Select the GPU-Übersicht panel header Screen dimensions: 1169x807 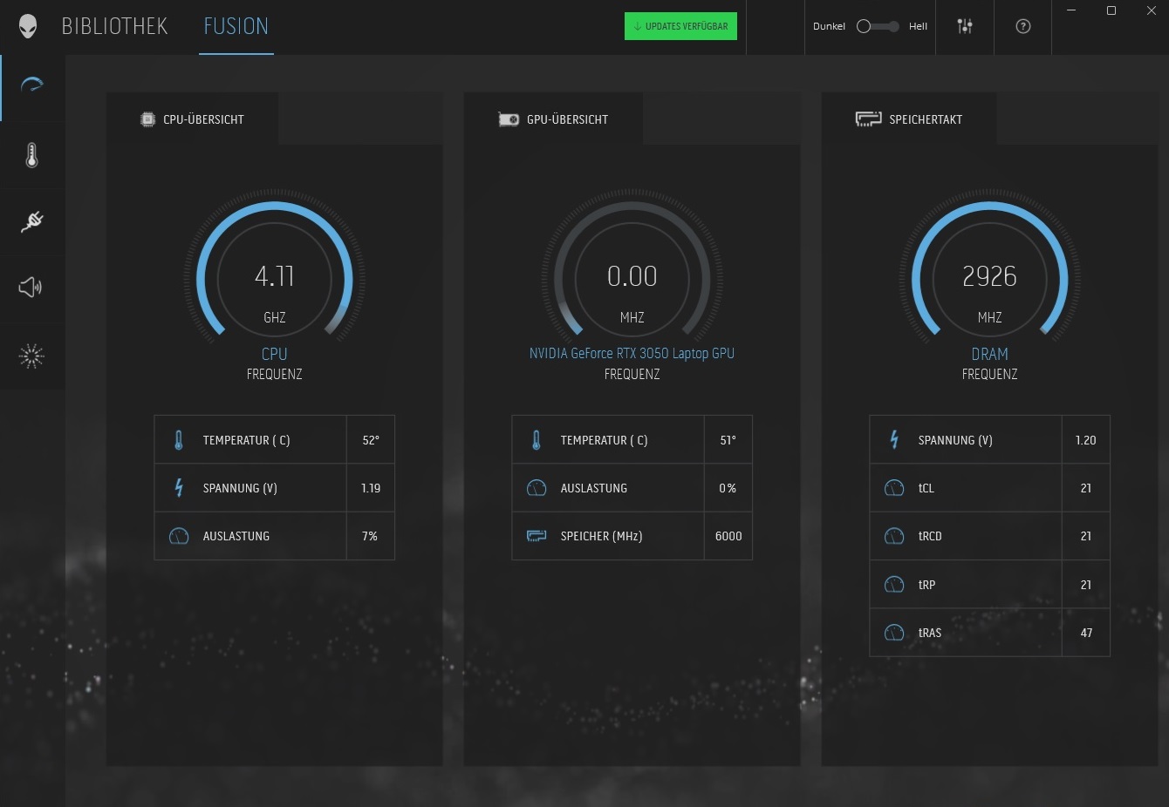click(x=554, y=119)
